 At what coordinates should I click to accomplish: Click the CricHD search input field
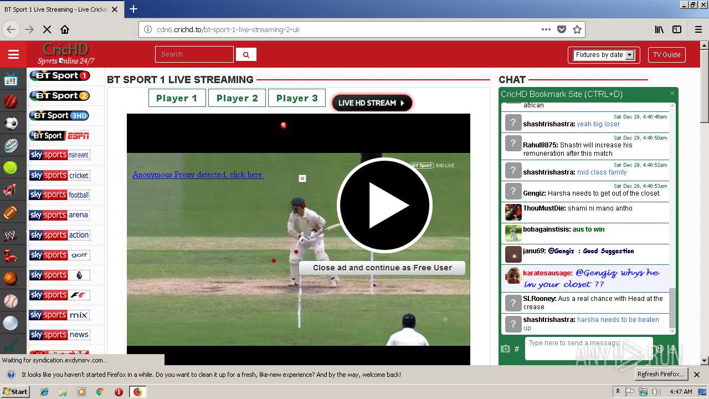[x=194, y=54]
